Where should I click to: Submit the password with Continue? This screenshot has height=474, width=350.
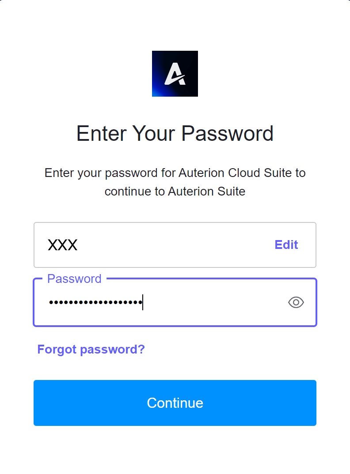(175, 403)
